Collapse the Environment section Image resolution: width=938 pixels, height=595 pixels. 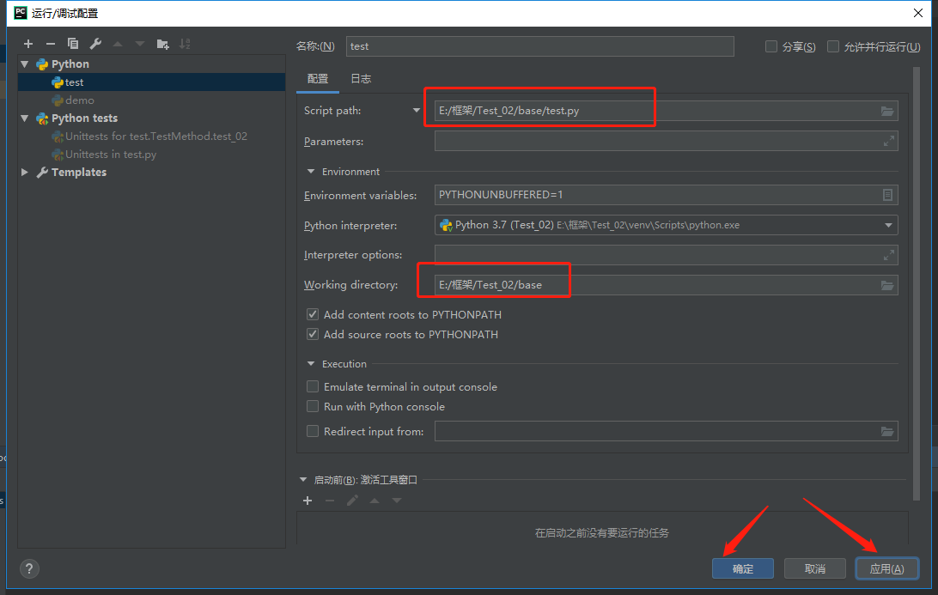click(310, 172)
